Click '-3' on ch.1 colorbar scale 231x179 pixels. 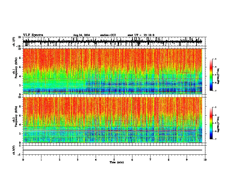[x=215, y=59]
